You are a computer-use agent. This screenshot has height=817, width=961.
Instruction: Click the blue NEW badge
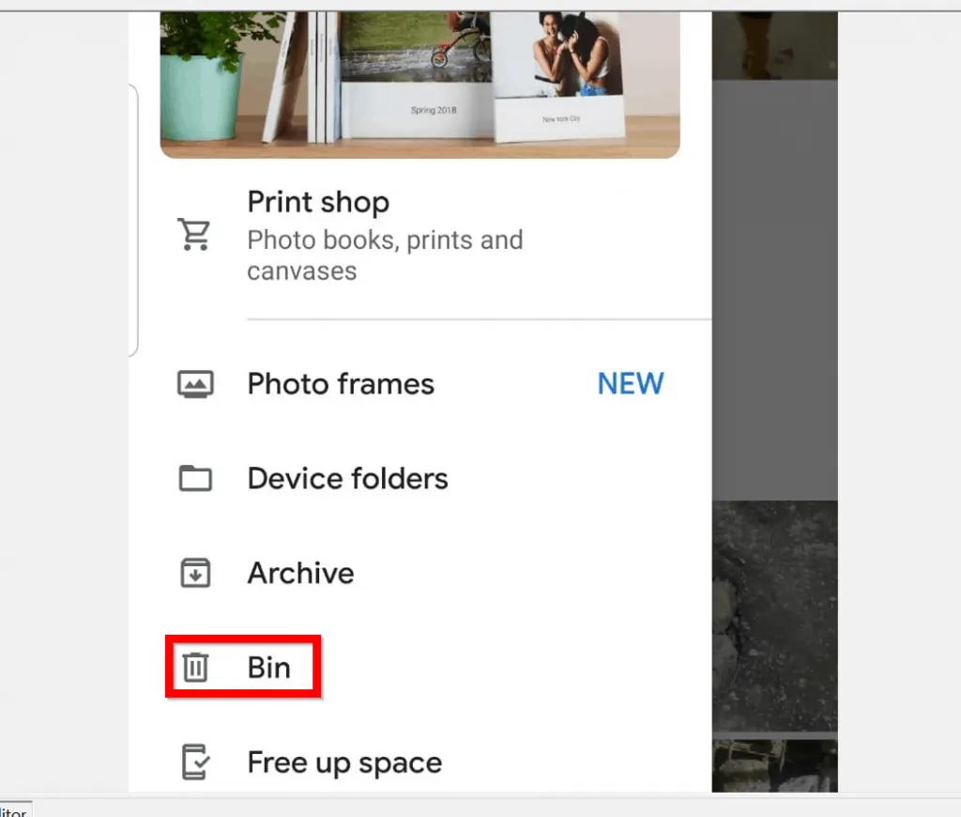point(631,383)
